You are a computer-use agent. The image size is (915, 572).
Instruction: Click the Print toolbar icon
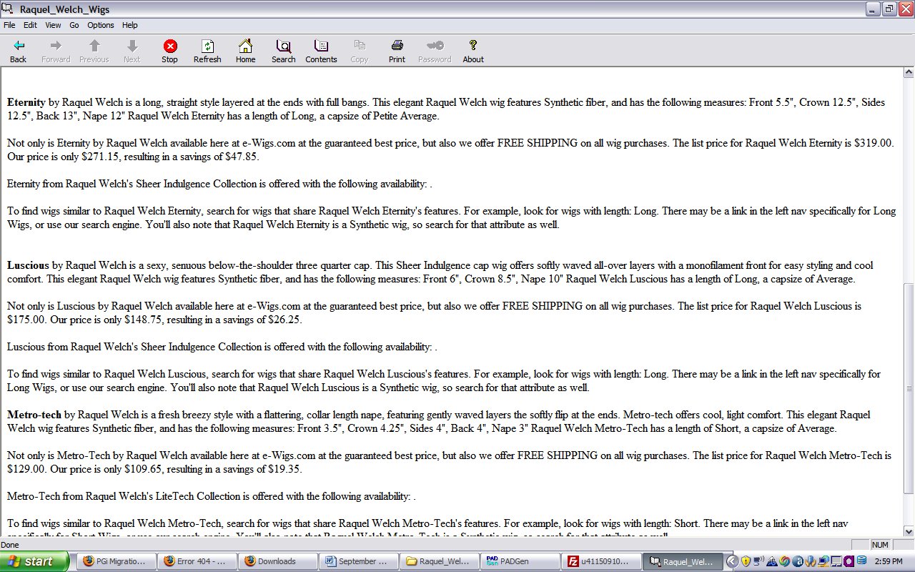point(397,46)
